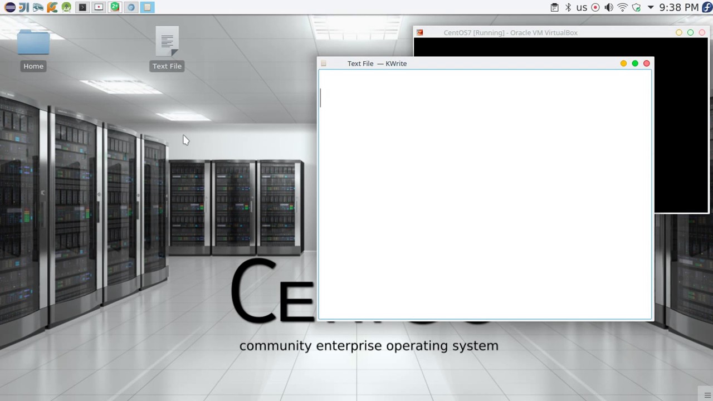
Task: Click the 9:38 PM clock
Action: click(x=678, y=7)
